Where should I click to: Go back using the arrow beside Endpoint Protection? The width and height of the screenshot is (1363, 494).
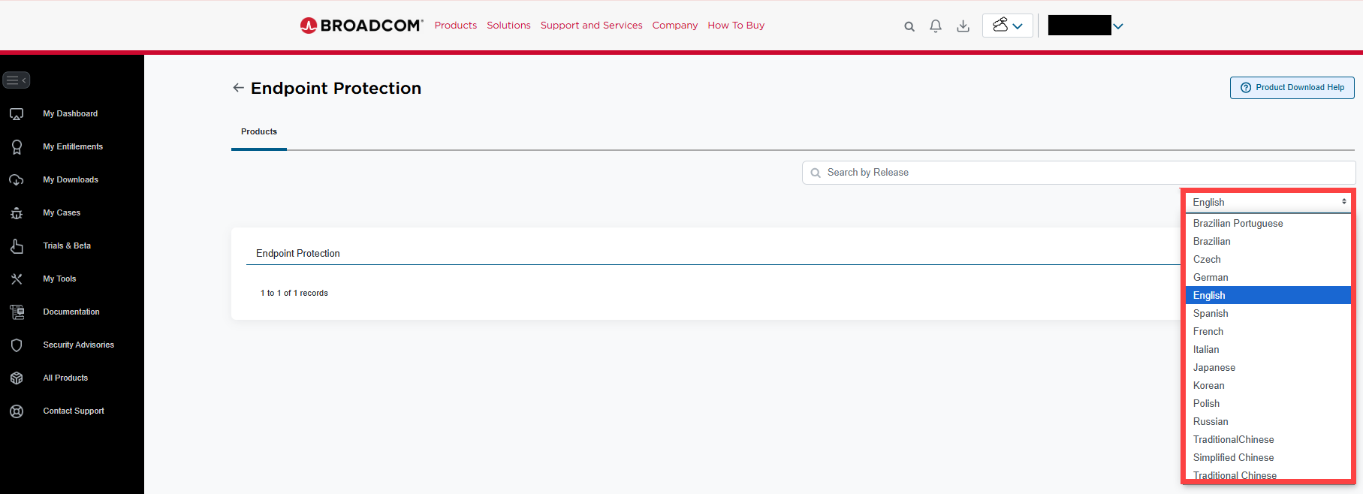(x=238, y=88)
